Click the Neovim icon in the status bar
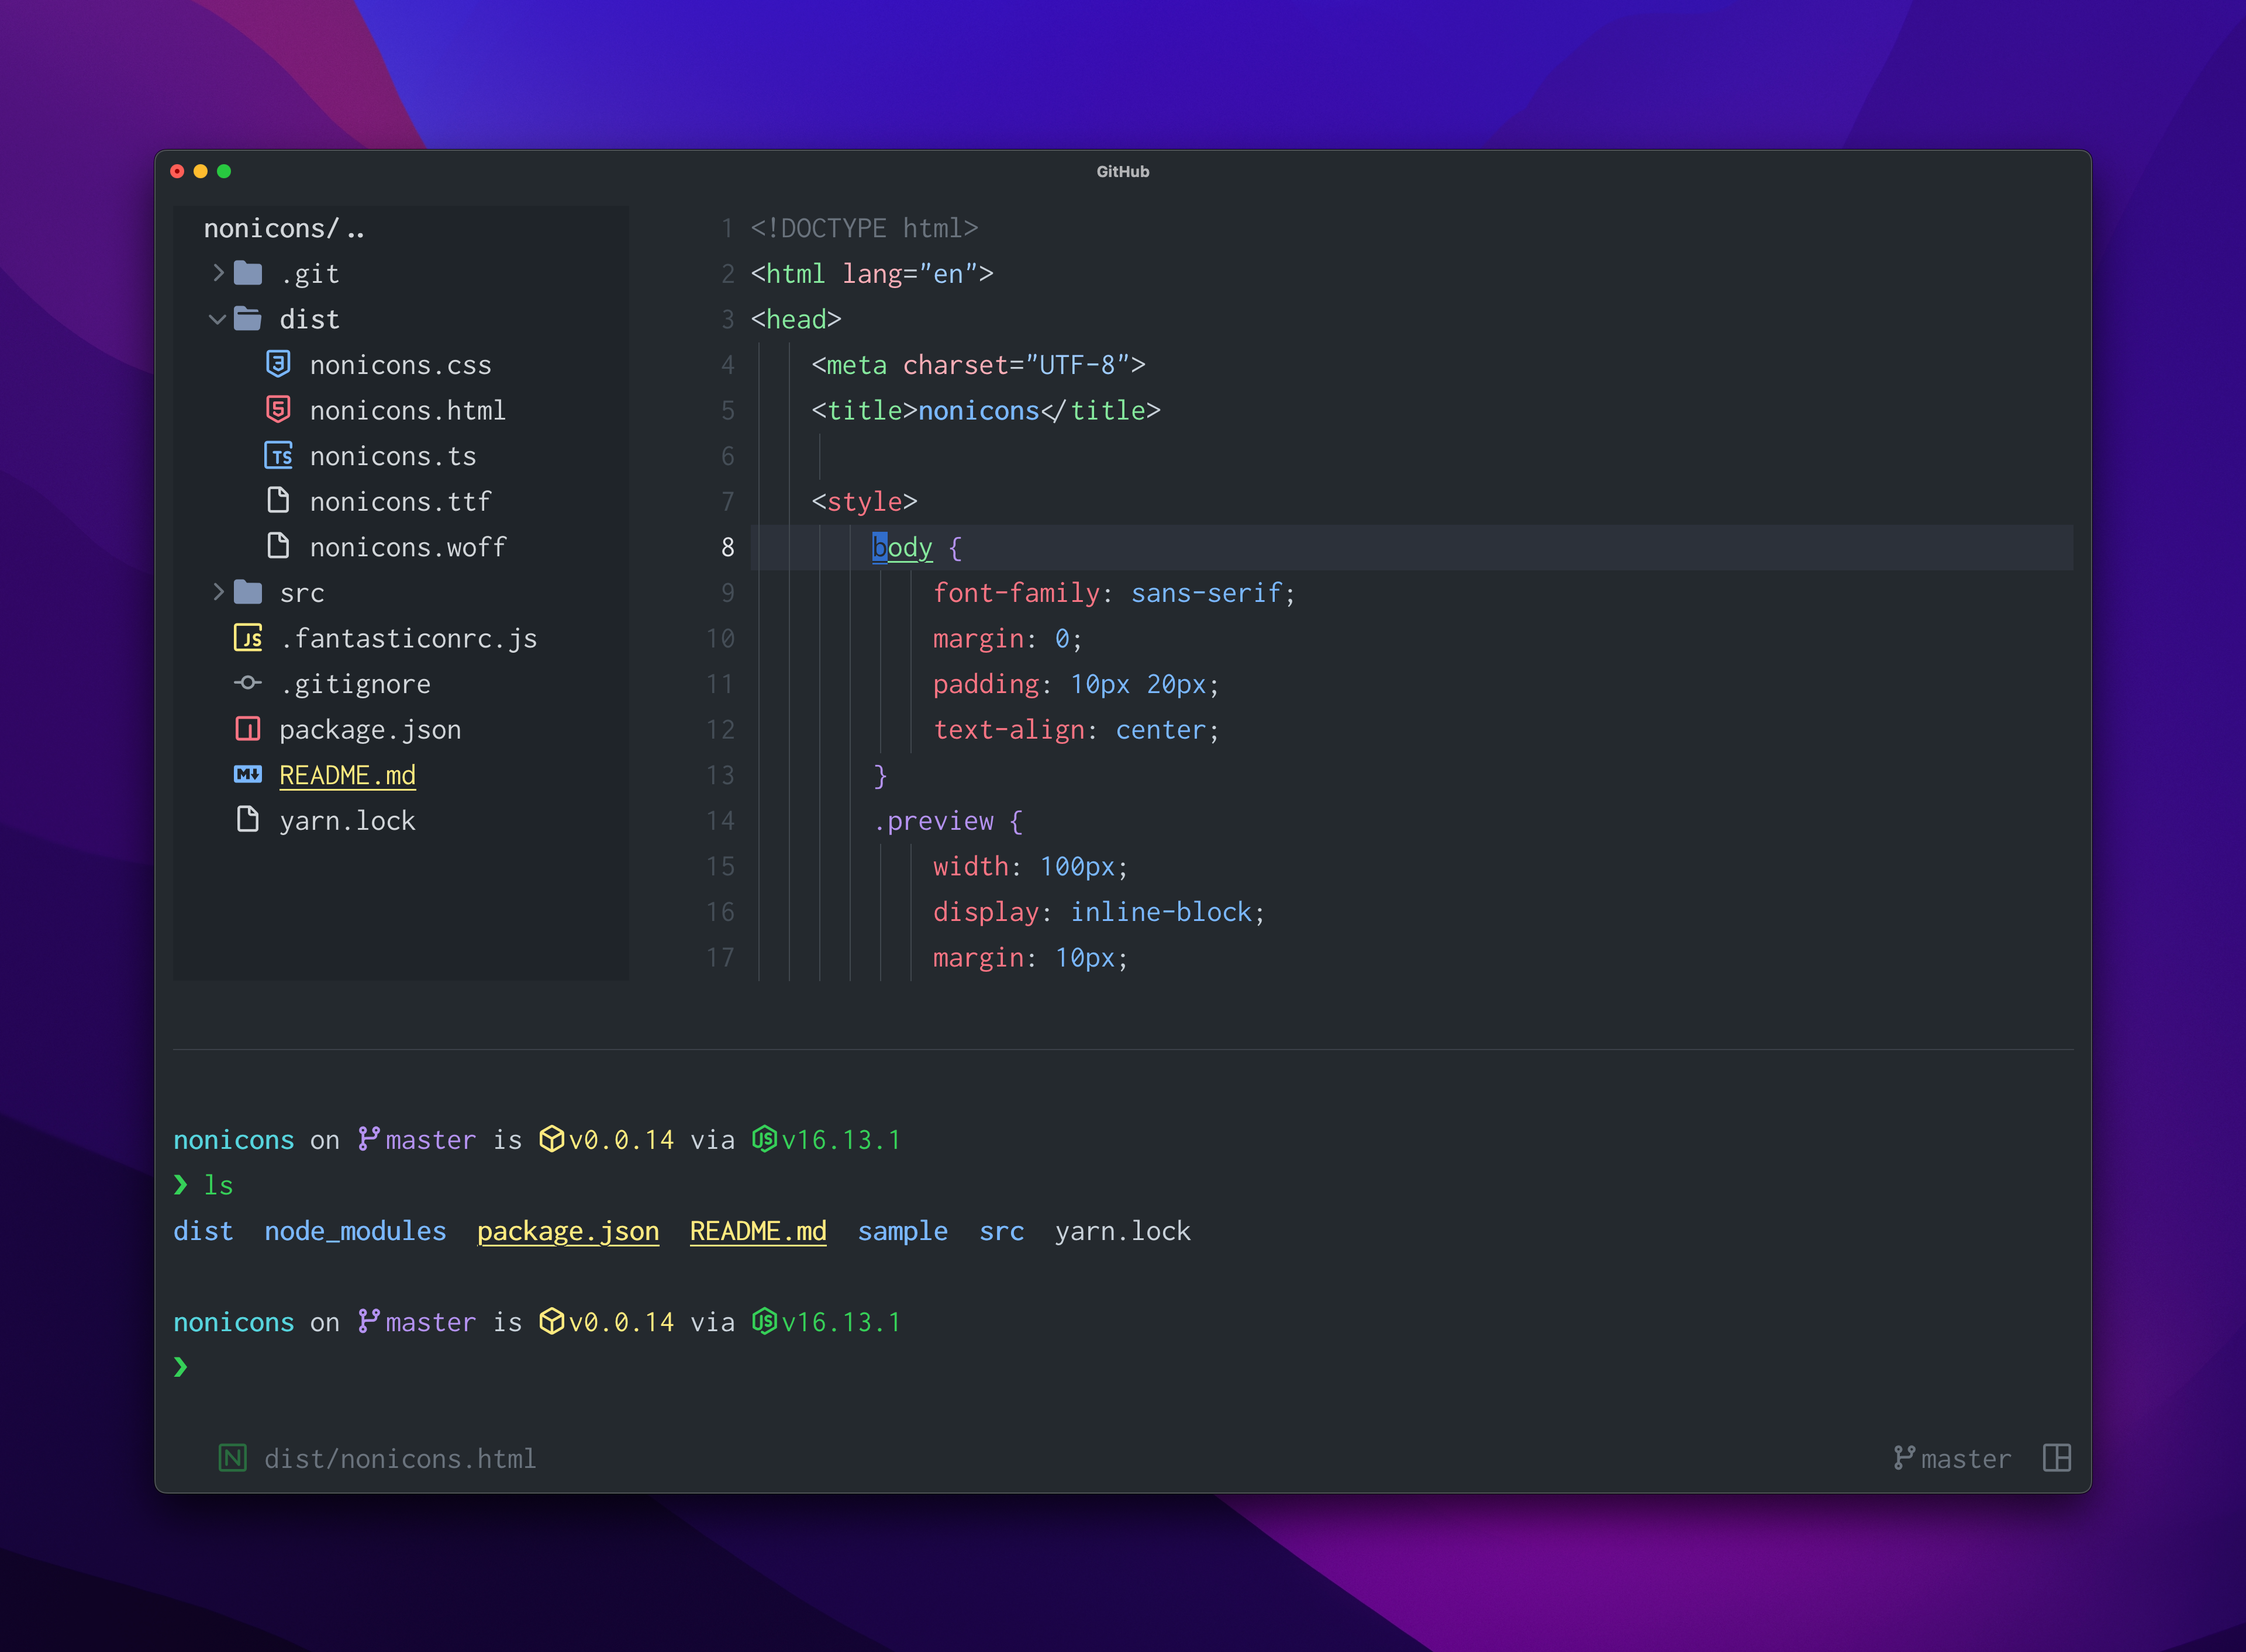The height and width of the screenshot is (1652, 2246). coord(233,1458)
